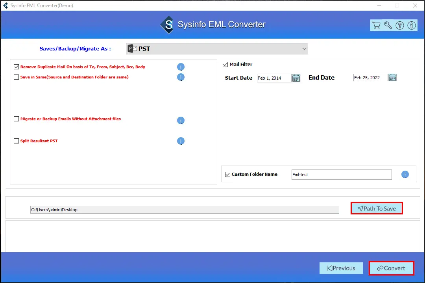The height and width of the screenshot is (283, 425).
Task: Click the key activation icon
Action: click(x=388, y=26)
